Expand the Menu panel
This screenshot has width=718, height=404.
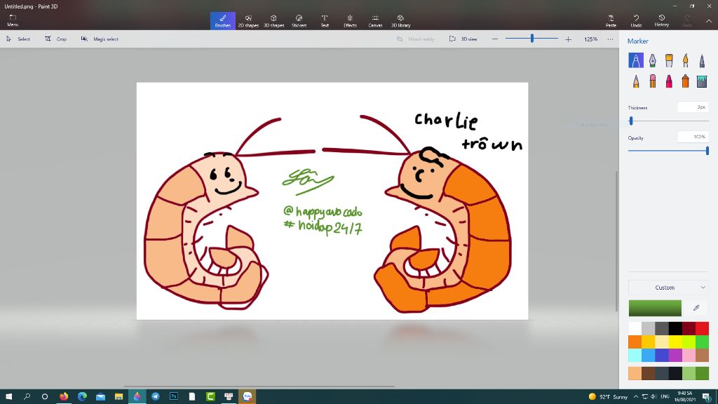point(13,20)
